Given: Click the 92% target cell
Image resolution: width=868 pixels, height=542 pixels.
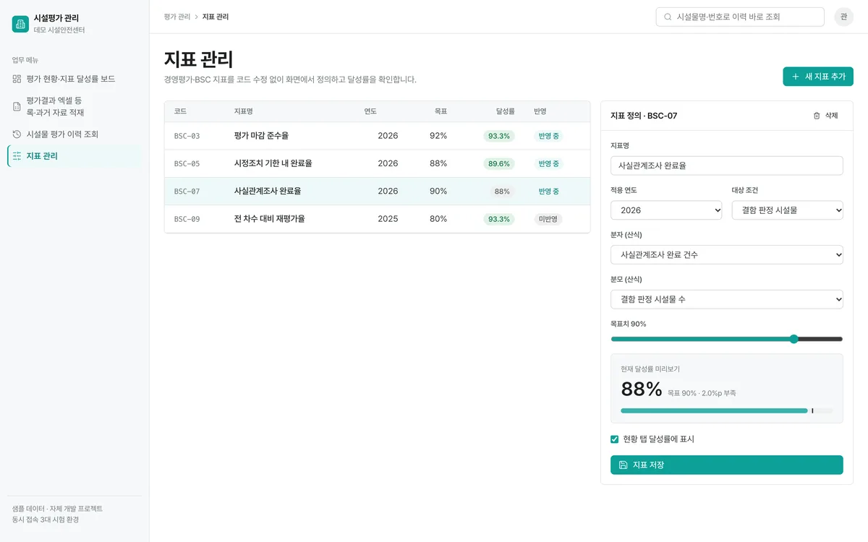Looking at the screenshot, I should tap(438, 136).
